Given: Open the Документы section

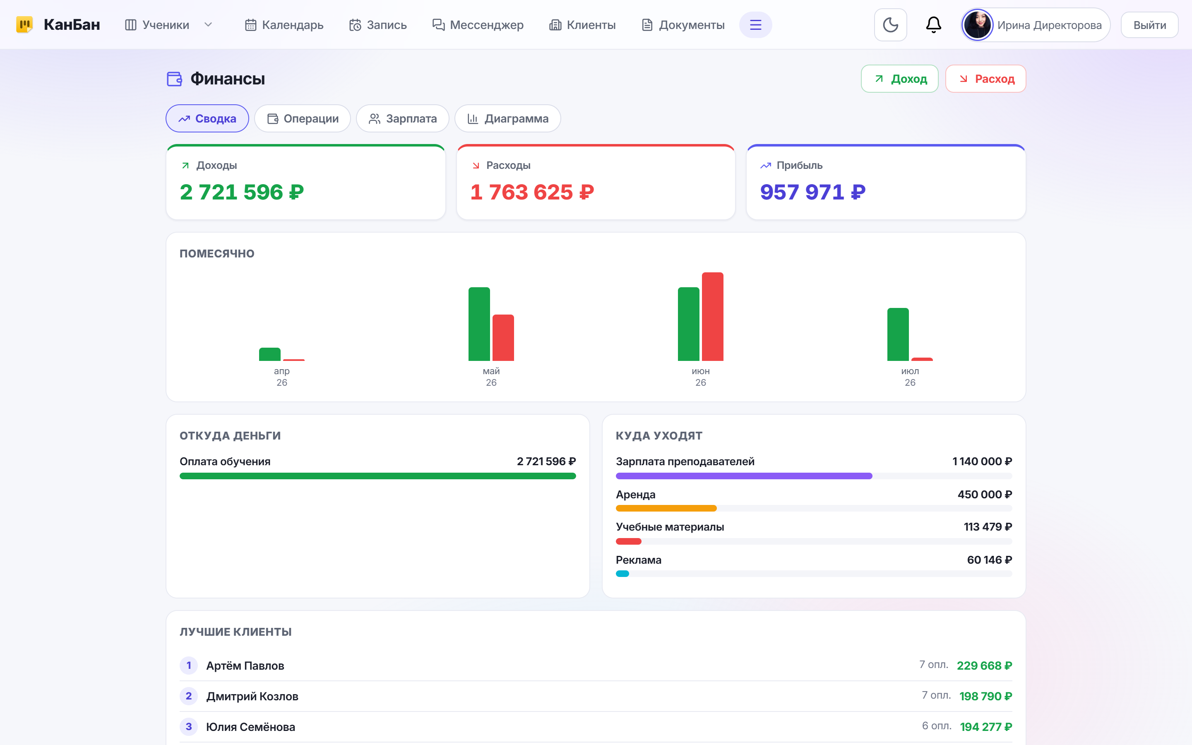Looking at the screenshot, I should [x=683, y=25].
